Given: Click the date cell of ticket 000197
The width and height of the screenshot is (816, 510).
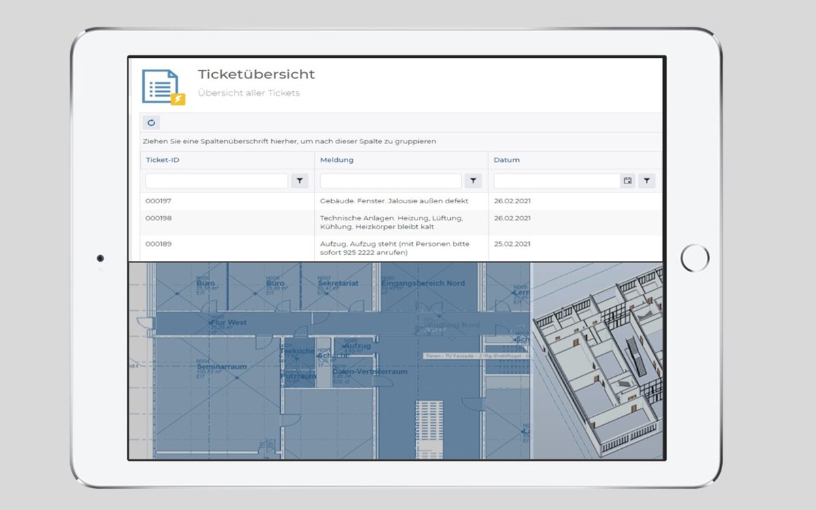Looking at the screenshot, I should [x=512, y=201].
